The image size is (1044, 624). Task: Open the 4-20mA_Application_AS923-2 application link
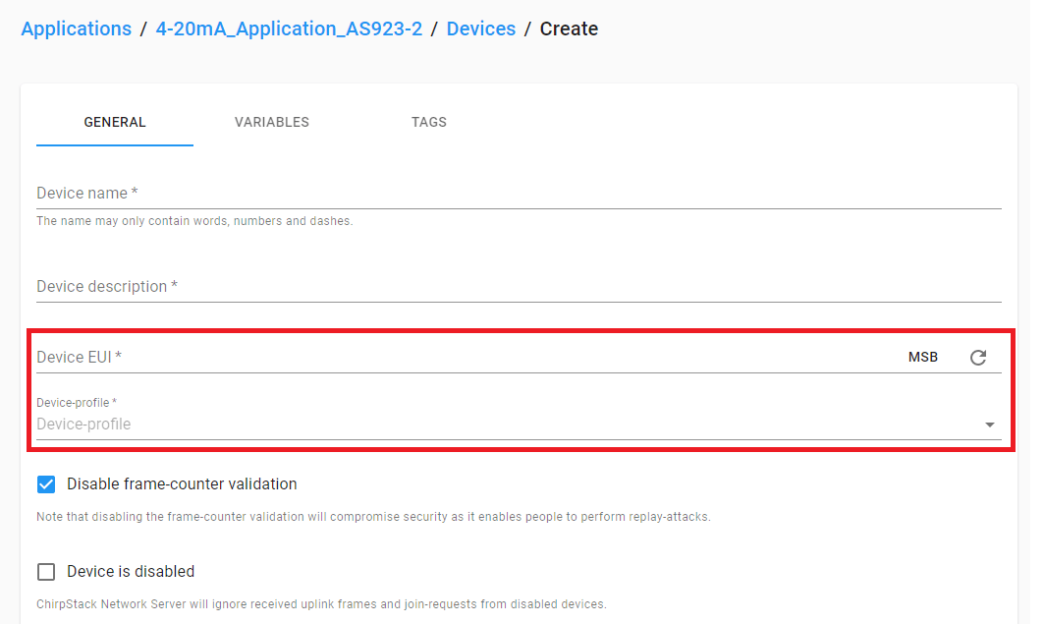[288, 28]
